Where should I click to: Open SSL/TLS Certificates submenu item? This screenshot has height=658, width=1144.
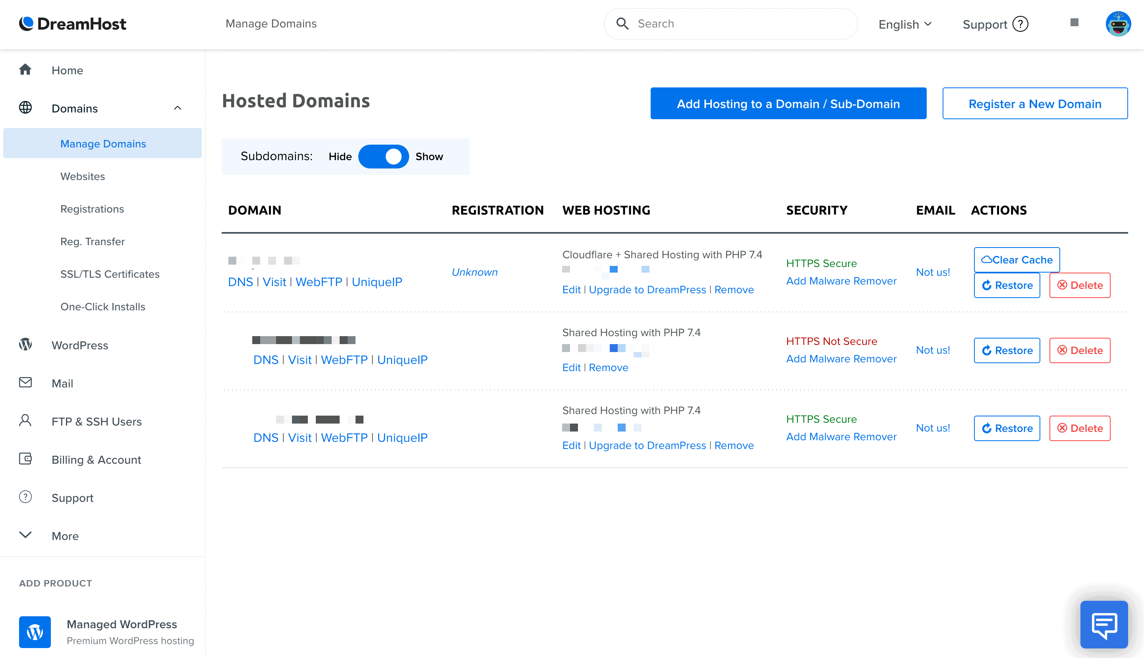point(110,274)
